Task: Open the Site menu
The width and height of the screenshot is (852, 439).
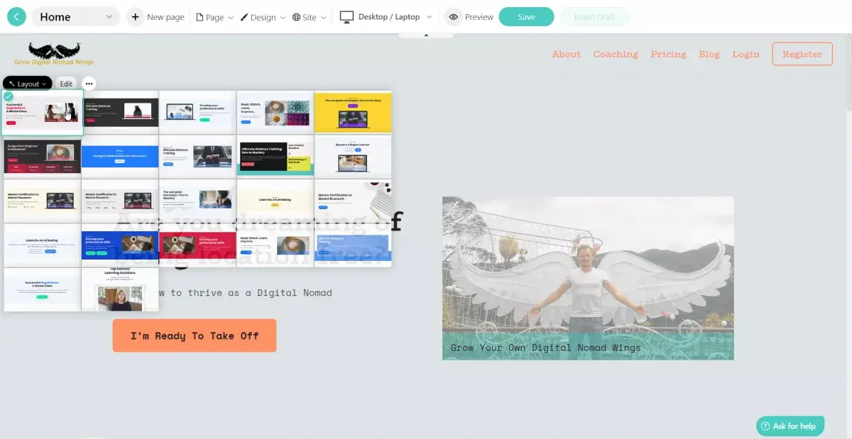Action: (x=309, y=17)
